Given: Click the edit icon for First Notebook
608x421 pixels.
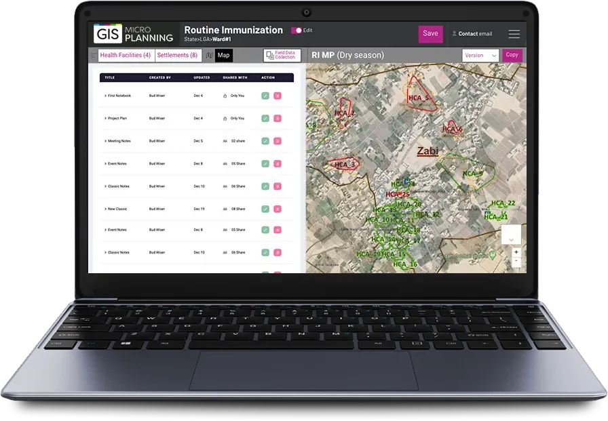Looking at the screenshot, I should [265, 96].
